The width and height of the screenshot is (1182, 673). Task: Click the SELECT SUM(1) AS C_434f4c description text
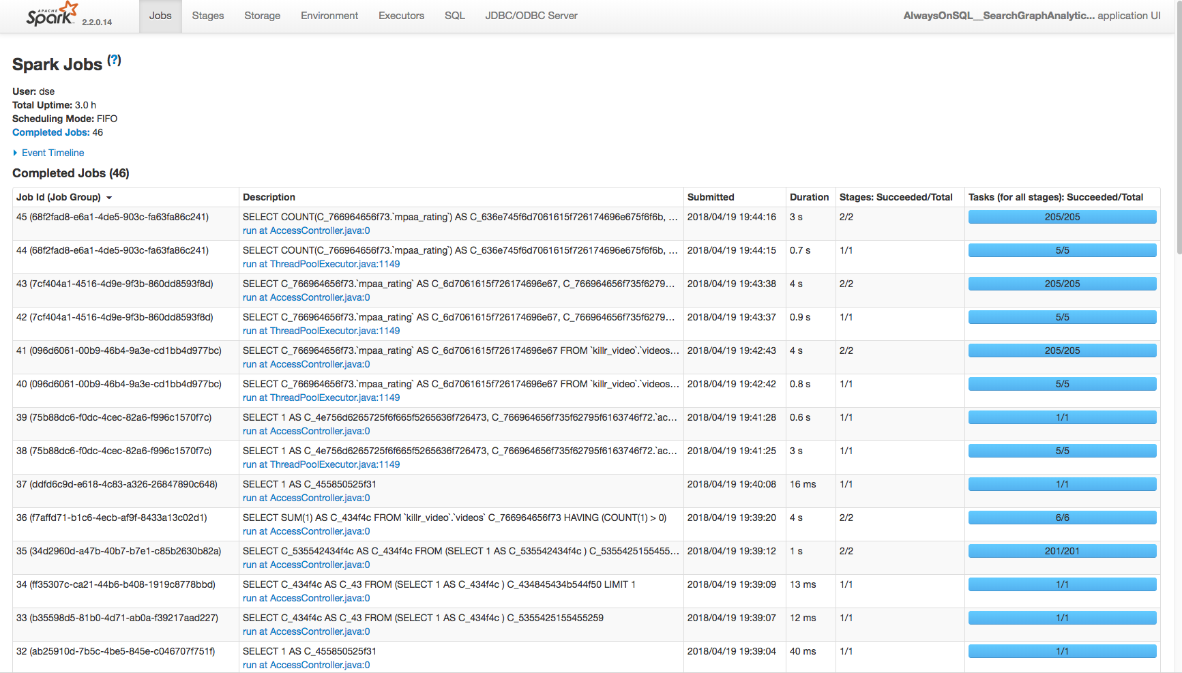pyautogui.click(x=454, y=518)
